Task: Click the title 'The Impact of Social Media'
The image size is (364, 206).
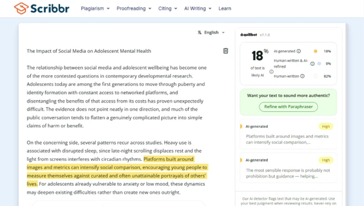Action: click(89, 51)
